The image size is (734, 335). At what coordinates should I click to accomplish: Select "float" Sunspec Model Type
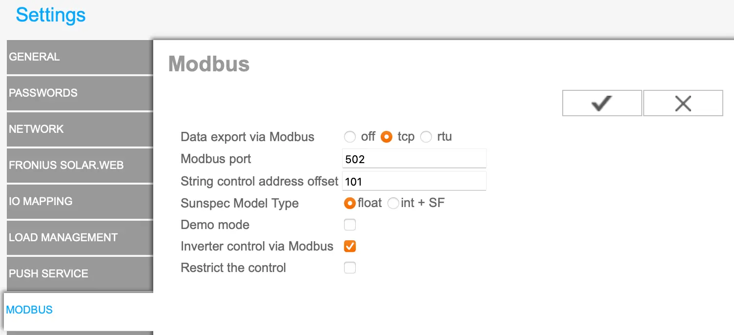pos(350,203)
